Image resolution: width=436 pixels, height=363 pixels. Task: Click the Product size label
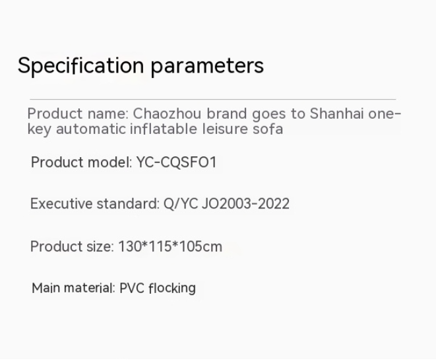[72, 246]
